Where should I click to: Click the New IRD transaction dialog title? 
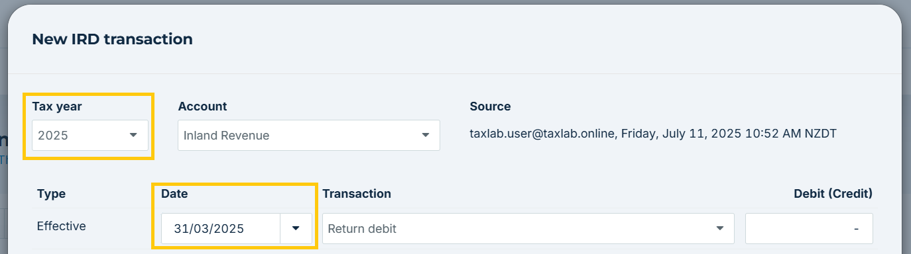(x=112, y=39)
